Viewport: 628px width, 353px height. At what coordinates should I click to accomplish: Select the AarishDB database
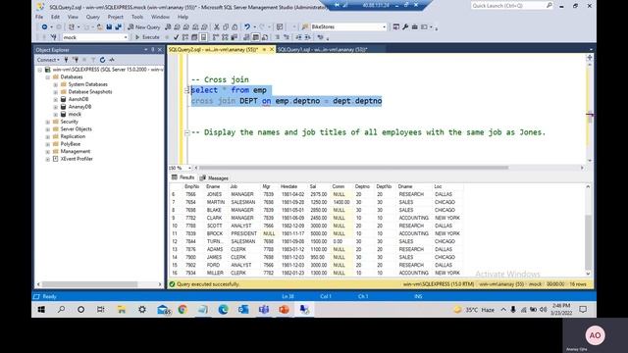[78, 99]
